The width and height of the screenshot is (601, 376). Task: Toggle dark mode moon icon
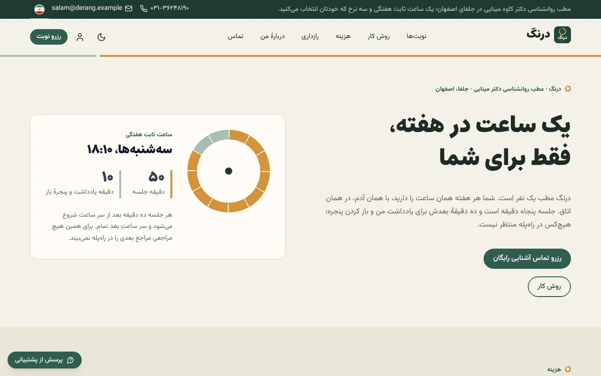coord(101,37)
